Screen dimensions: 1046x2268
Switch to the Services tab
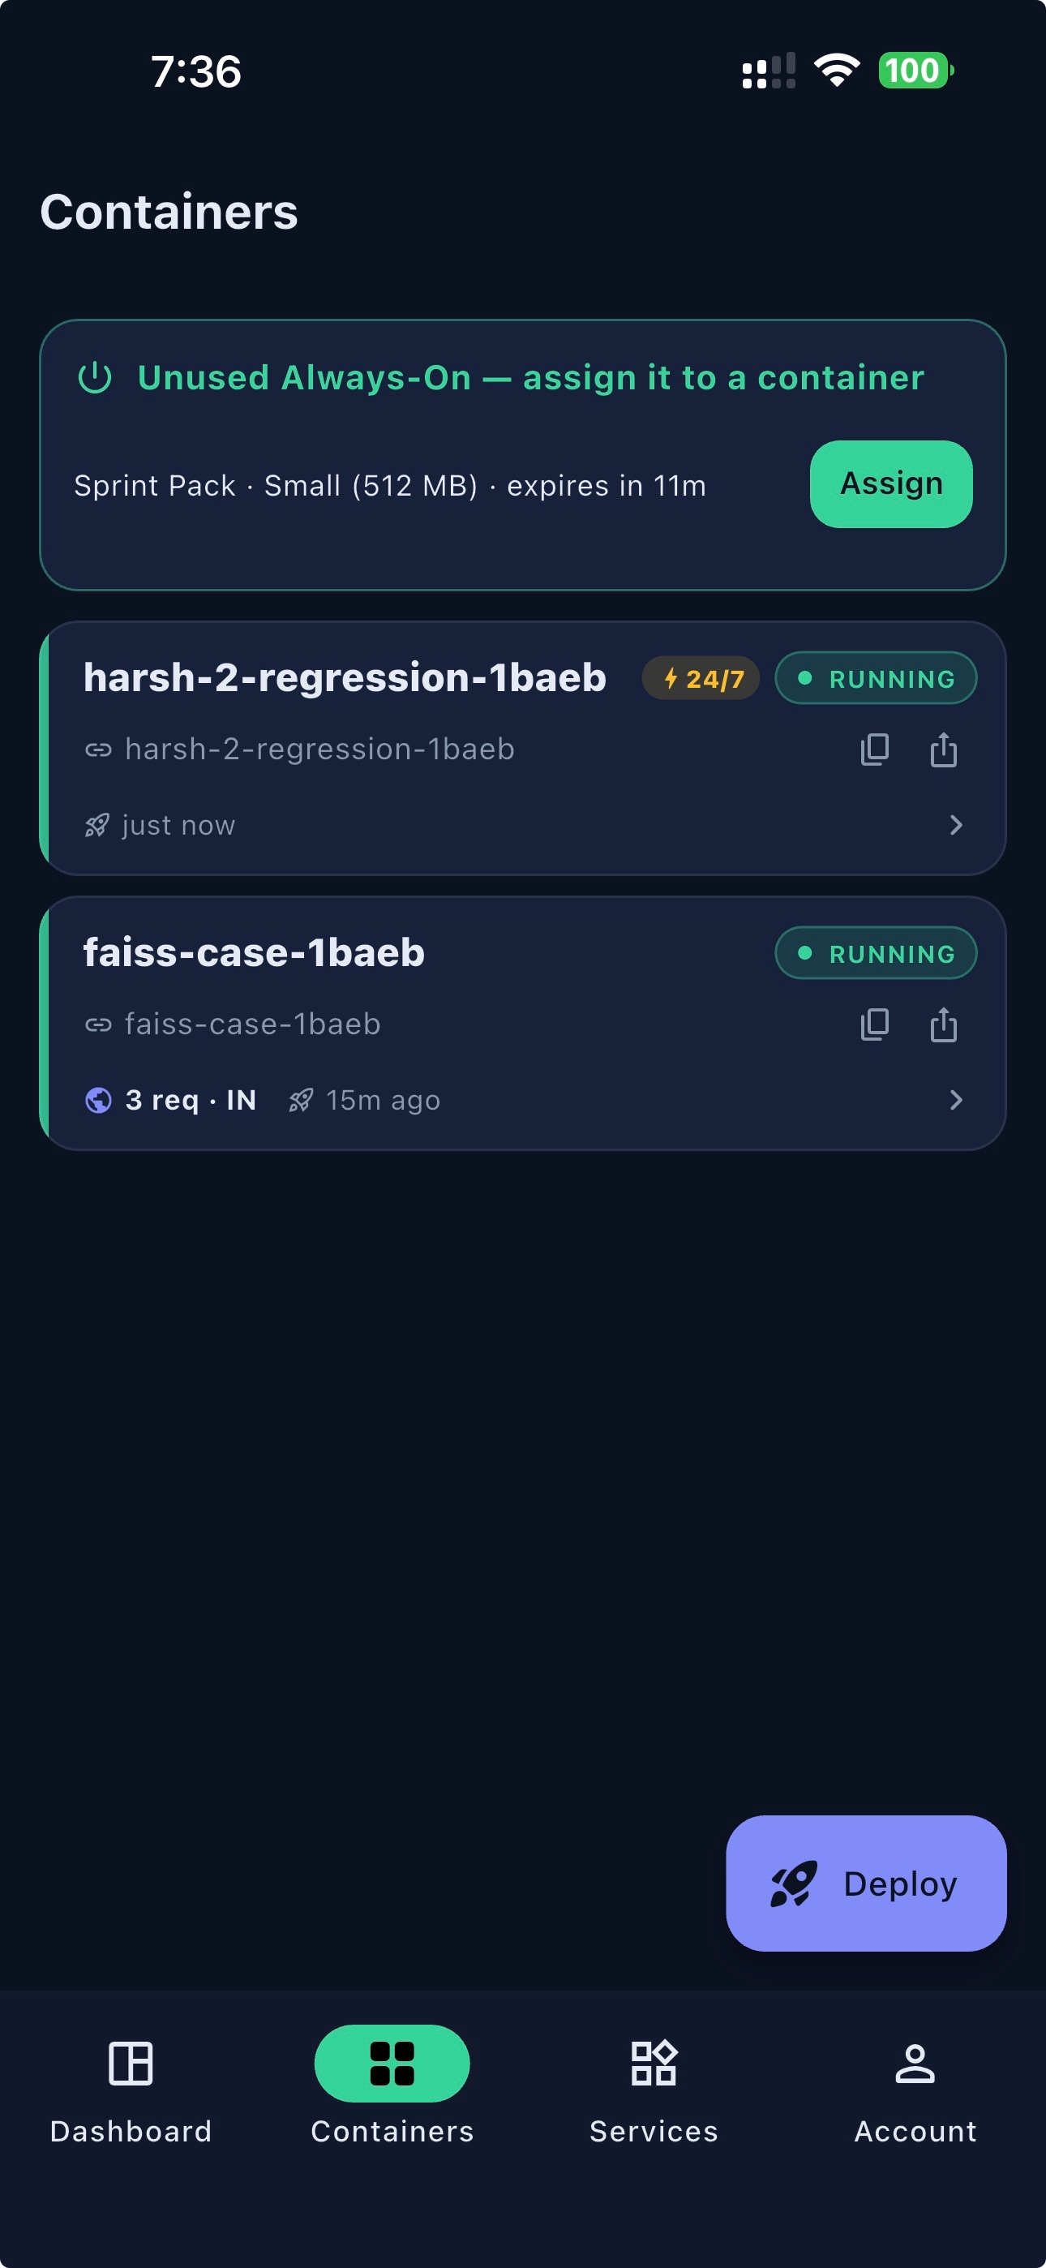654,2091
